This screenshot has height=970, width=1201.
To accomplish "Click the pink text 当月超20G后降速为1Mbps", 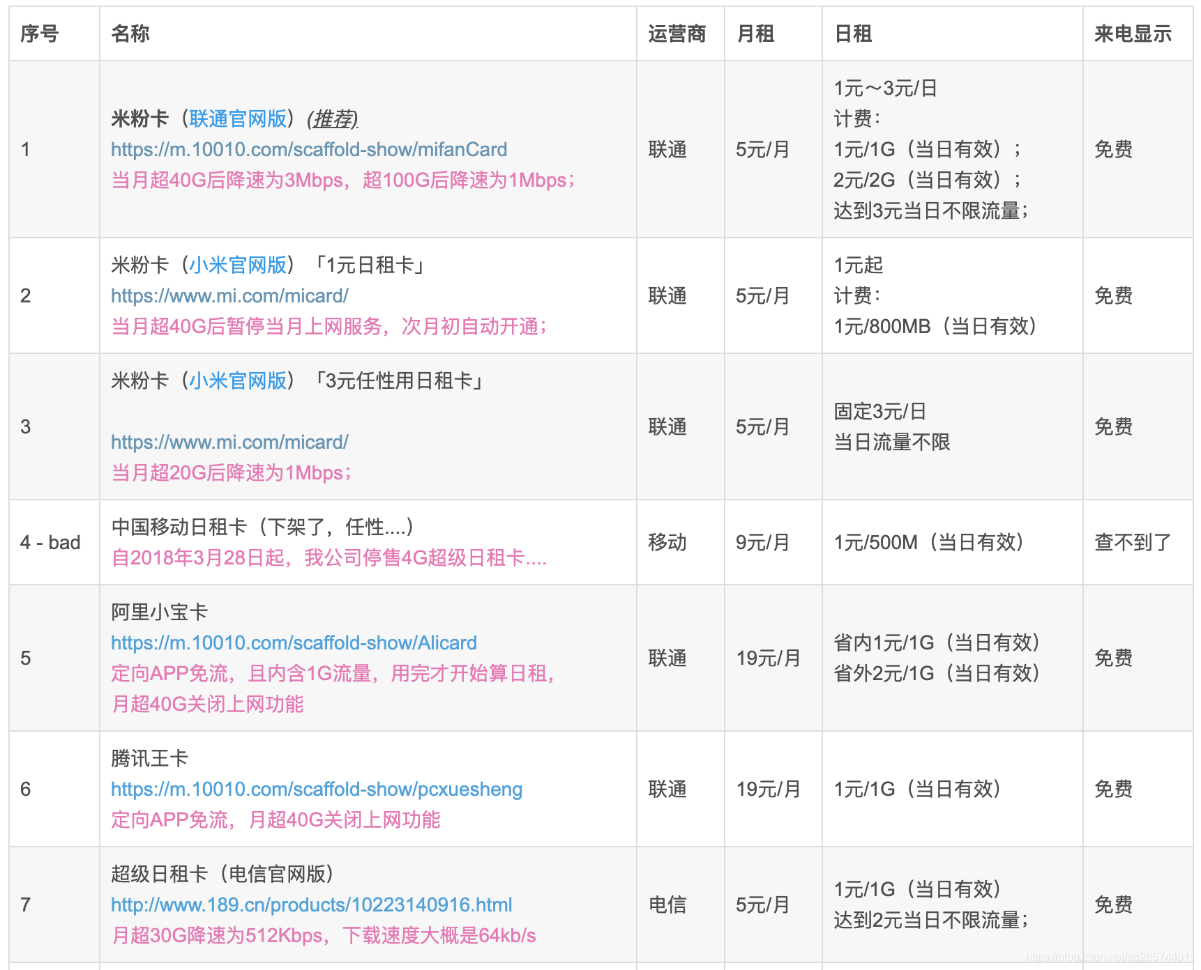I will coord(231,473).
